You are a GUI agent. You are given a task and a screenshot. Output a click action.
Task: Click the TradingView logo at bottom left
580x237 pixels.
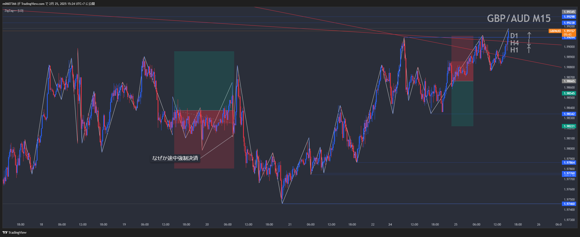coord(15,232)
